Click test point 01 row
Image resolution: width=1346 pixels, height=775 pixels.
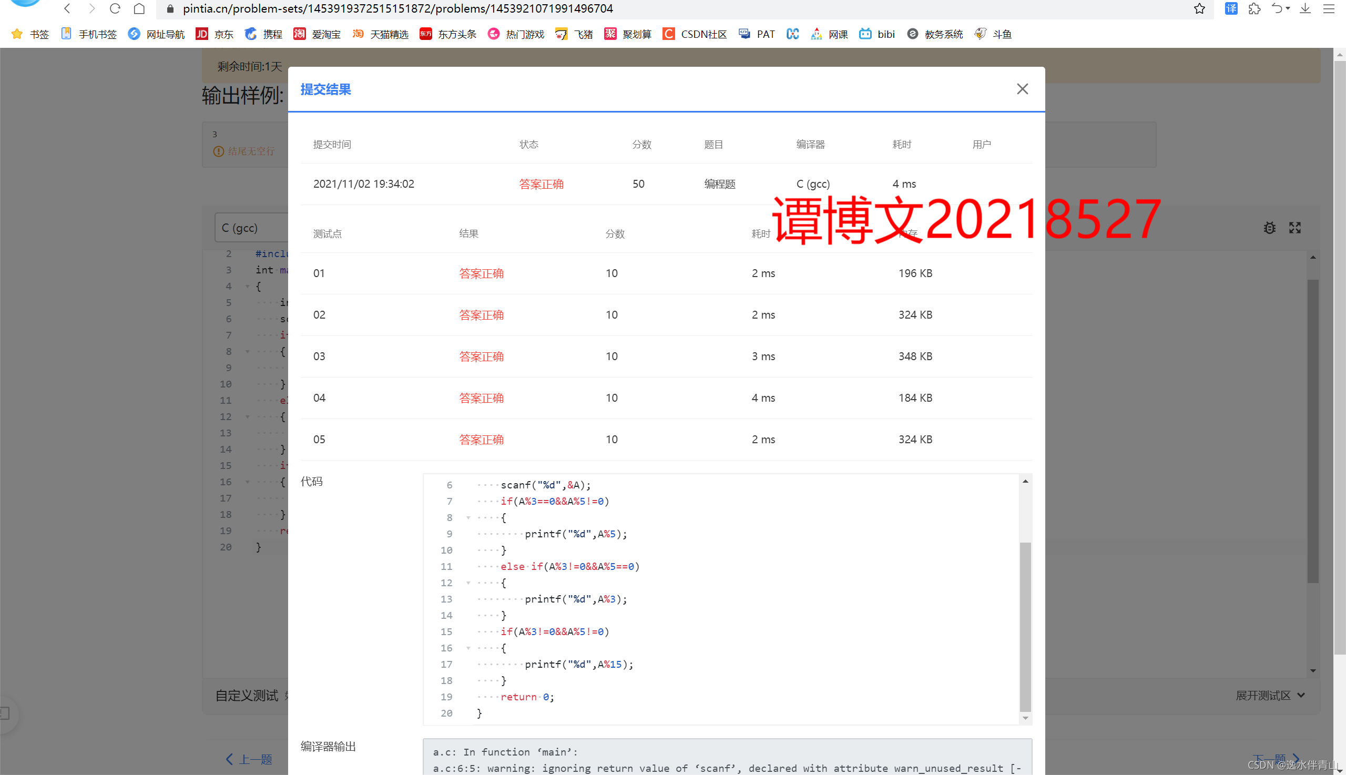[666, 273]
